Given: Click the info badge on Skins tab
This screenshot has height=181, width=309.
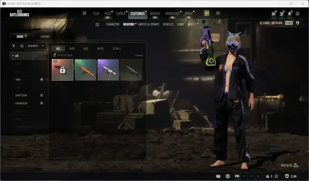Looking at the screenshot, I should [26, 36].
